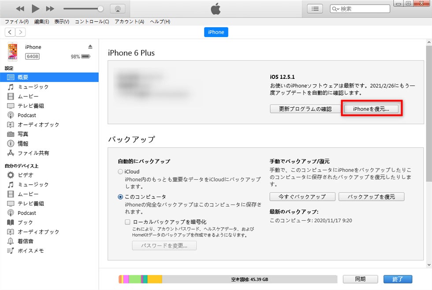Viewport: 432px width, 290px height.
Task: Open ブック in the sidebar
Action: click(49, 222)
